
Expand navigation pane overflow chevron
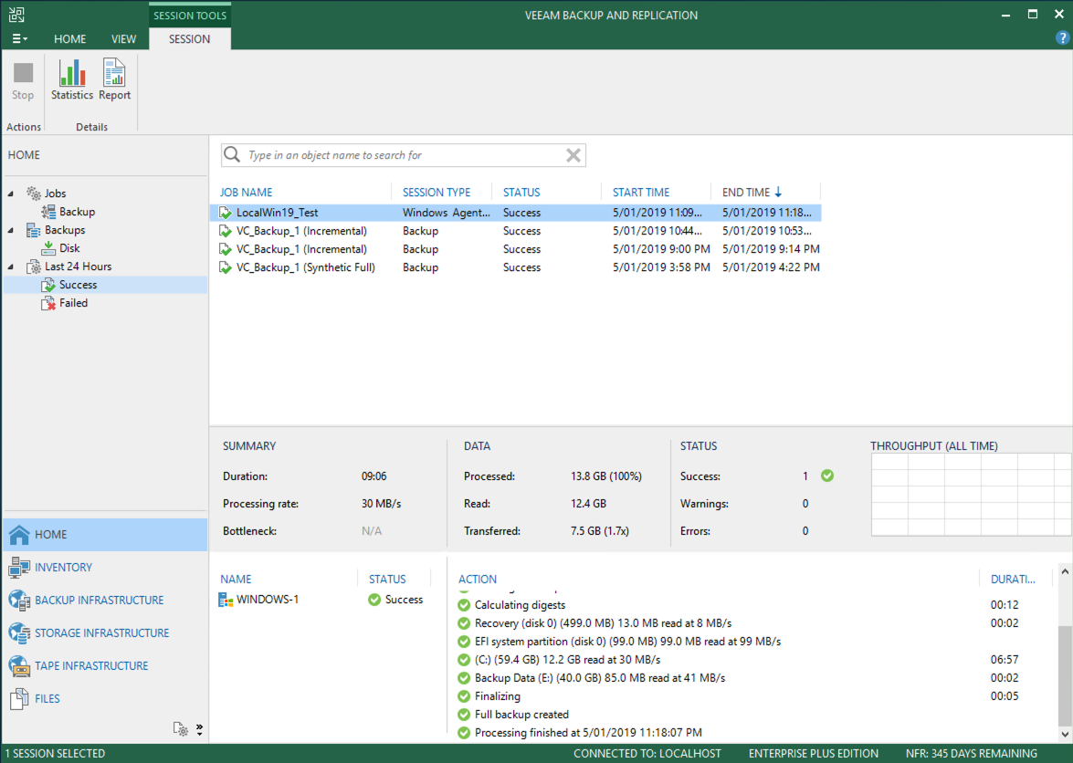pyautogui.click(x=199, y=729)
